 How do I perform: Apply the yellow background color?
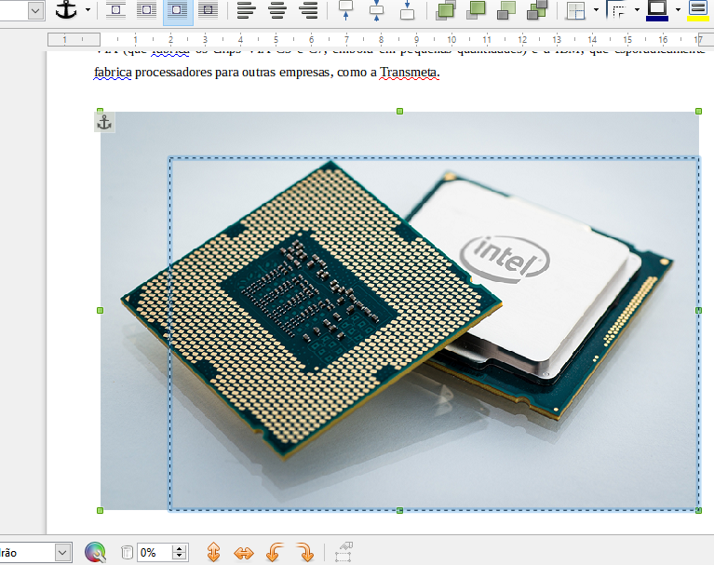pyautogui.click(x=697, y=10)
